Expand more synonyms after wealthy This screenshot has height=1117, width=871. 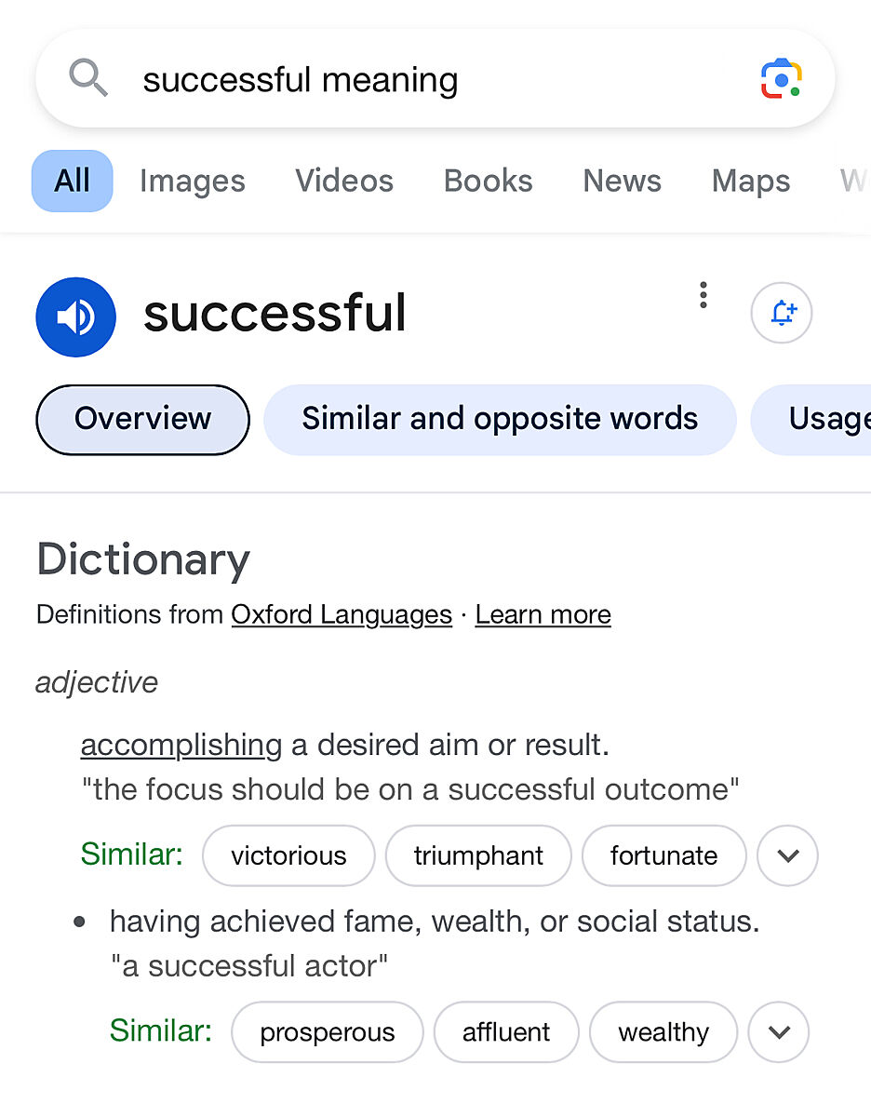(779, 1031)
